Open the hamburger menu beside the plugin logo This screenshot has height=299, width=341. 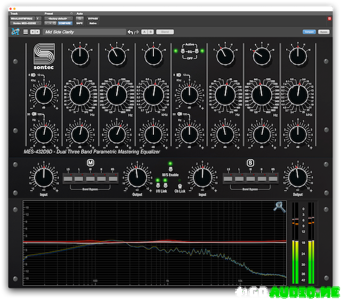coord(25,32)
